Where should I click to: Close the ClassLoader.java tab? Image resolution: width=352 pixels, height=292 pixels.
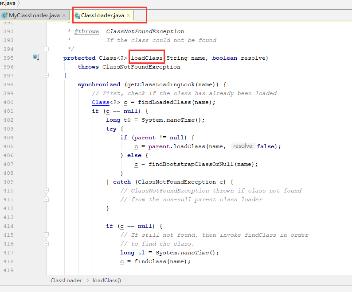[128, 15]
